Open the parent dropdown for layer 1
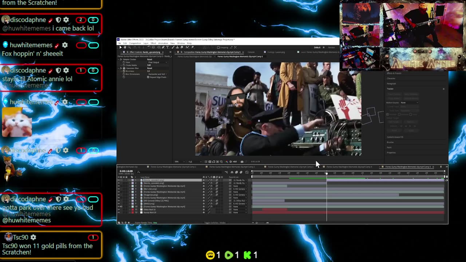This screenshot has height=262, width=466. [240, 180]
